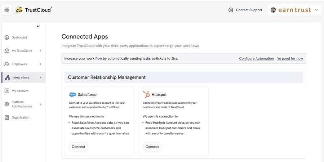Collapse the sidebar with double chevron
Screen dimensions: 324x162
(38, 26)
